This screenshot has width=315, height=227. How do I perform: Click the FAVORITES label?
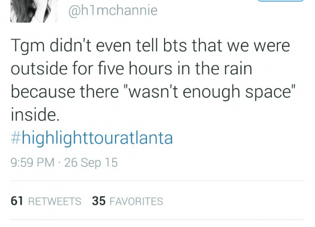point(136,201)
